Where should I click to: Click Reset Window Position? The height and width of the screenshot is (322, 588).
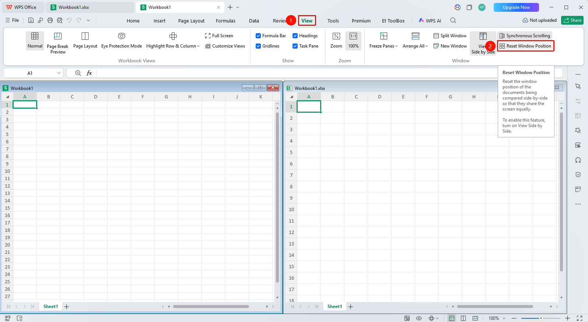525,46
